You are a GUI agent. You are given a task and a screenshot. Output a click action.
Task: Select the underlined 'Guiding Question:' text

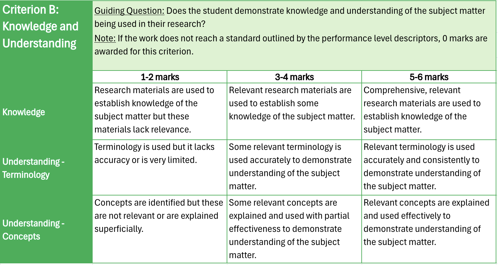pyautogui.click(x=129, y=11)
